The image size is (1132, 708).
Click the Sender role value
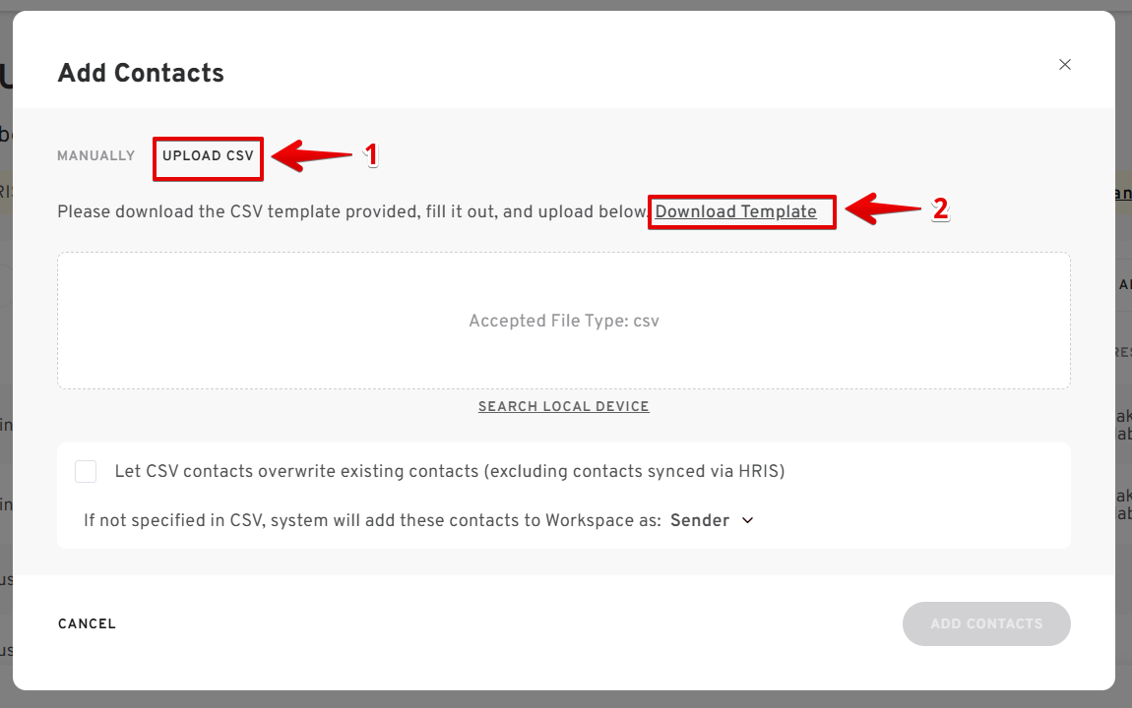click(699, 521)
